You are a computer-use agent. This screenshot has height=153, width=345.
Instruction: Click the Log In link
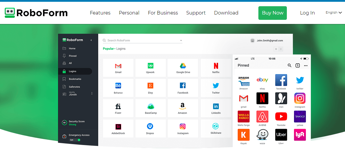click(x=307, y=13)
